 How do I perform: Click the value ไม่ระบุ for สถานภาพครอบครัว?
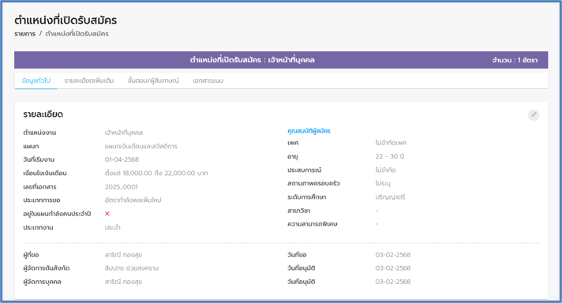[383, 183]
